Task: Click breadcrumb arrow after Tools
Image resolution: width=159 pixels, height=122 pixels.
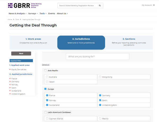Action: 21,19
